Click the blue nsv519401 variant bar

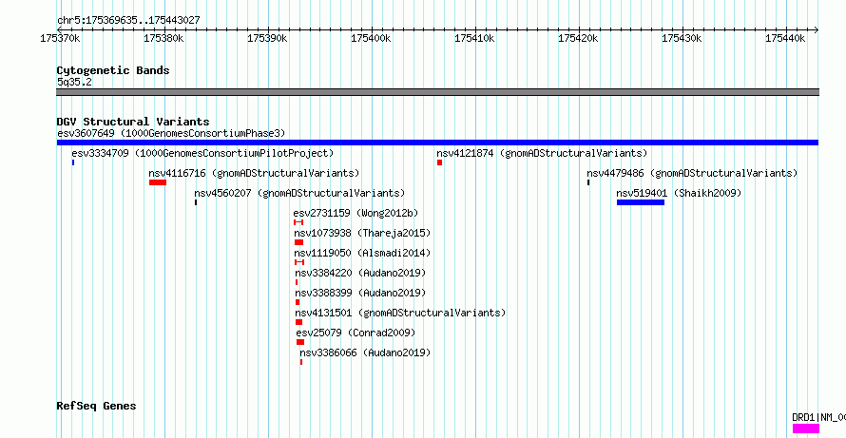(641, 202)
